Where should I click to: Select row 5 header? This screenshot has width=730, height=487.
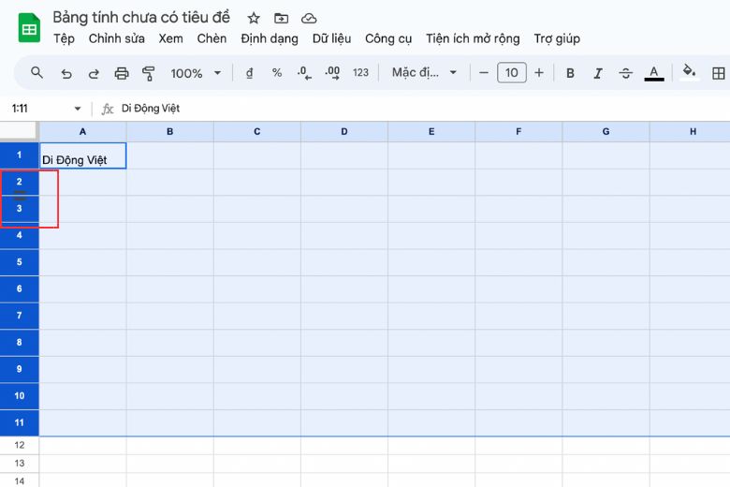coord(19,262)
